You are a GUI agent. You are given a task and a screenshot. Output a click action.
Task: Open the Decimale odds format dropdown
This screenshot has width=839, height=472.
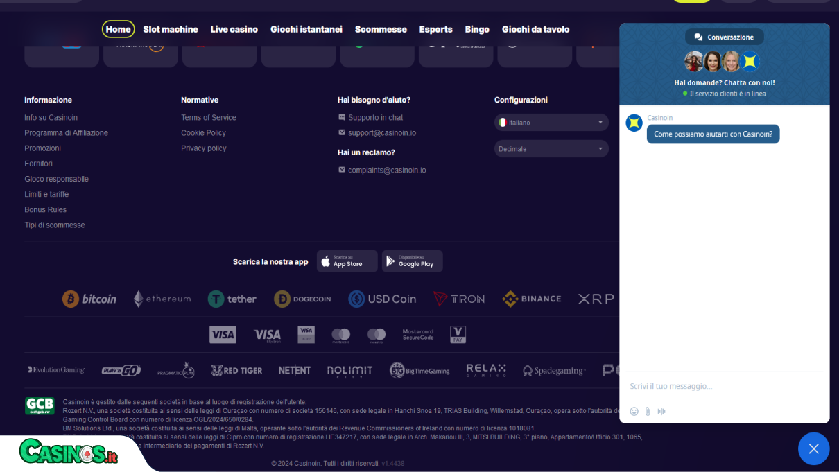[x=551, y=149]
